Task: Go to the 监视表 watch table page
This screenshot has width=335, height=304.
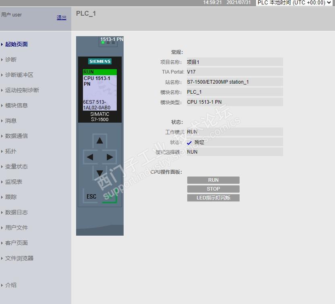Action: click(14, 182)
